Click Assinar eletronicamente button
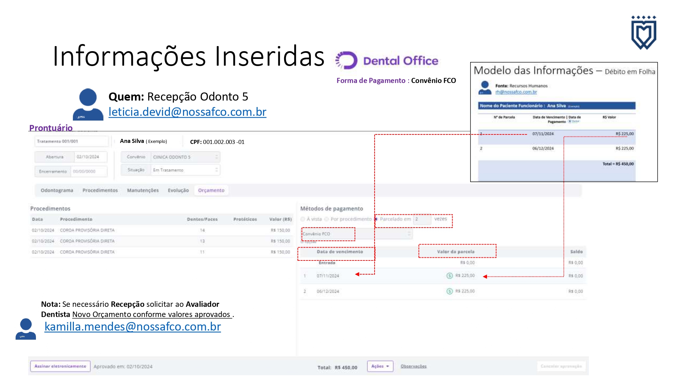The width and height of the screenshot is (678, 381). tap(60, 366)
